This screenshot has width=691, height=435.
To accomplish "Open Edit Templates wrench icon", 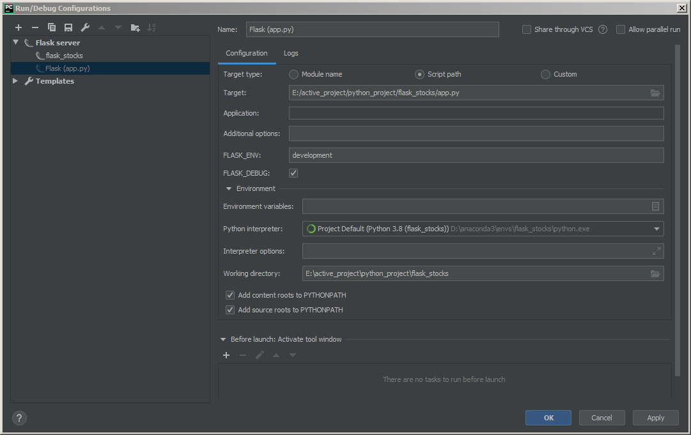I will (x=85, y=27).
